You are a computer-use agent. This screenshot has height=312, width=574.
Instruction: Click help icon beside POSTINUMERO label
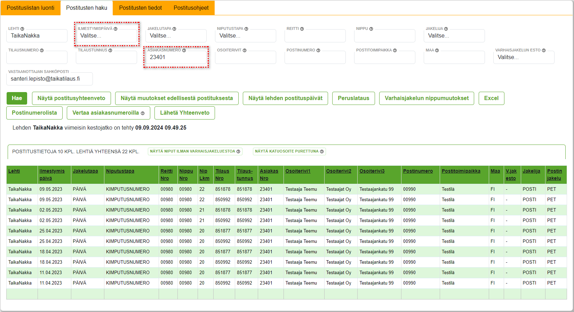pos(318,50)
